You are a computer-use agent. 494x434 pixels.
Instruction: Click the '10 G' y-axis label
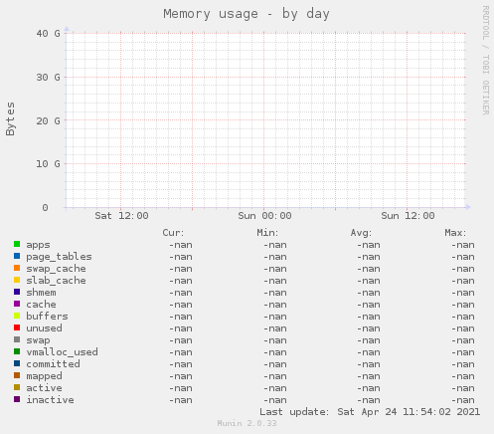click(x=48, y=164)
